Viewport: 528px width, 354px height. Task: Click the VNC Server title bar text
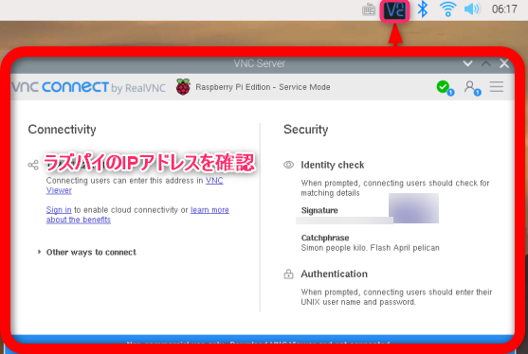click(x=260, y=63)
